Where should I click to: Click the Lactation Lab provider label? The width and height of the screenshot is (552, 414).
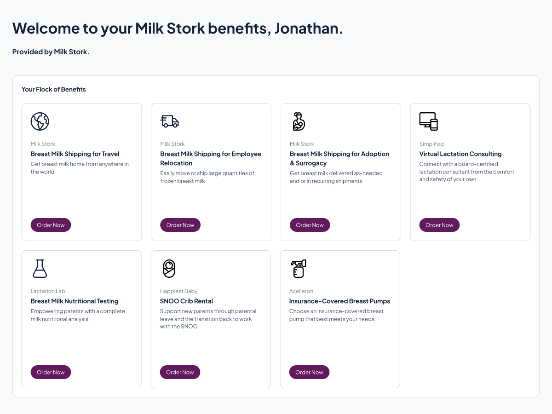[x=48, y=291]
